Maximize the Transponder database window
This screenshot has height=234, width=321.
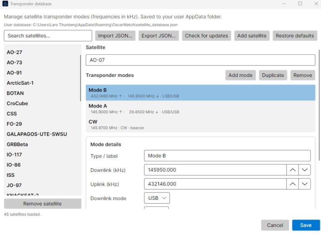pos(300,4)
